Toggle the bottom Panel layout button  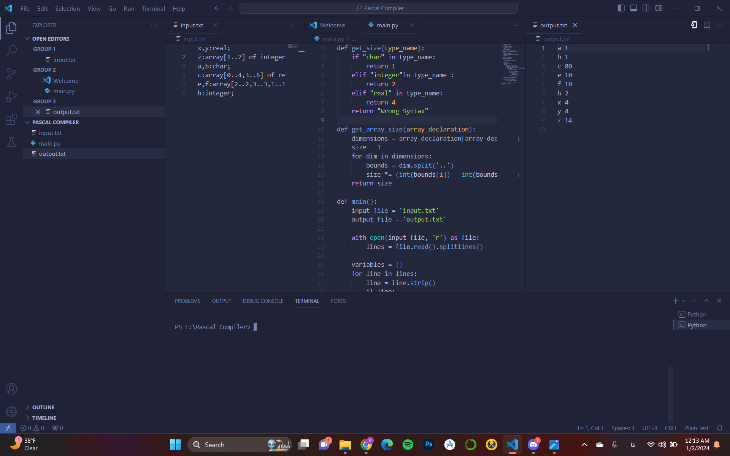coord(633,8)
